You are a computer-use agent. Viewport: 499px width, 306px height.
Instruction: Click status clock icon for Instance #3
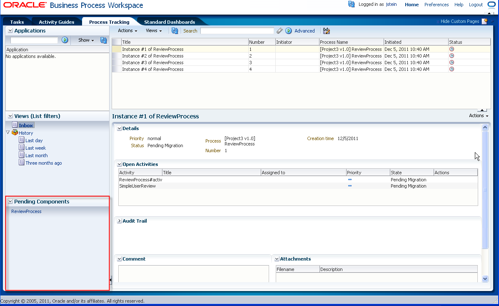pyautogui.click(x=452, y=63)
